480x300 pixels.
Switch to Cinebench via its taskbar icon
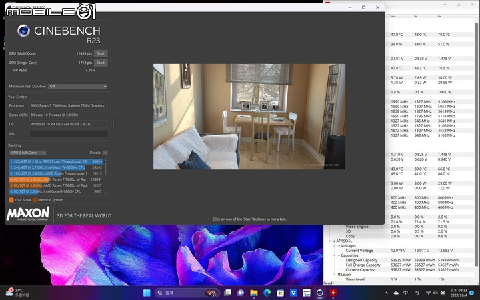(x=319, y=293)
